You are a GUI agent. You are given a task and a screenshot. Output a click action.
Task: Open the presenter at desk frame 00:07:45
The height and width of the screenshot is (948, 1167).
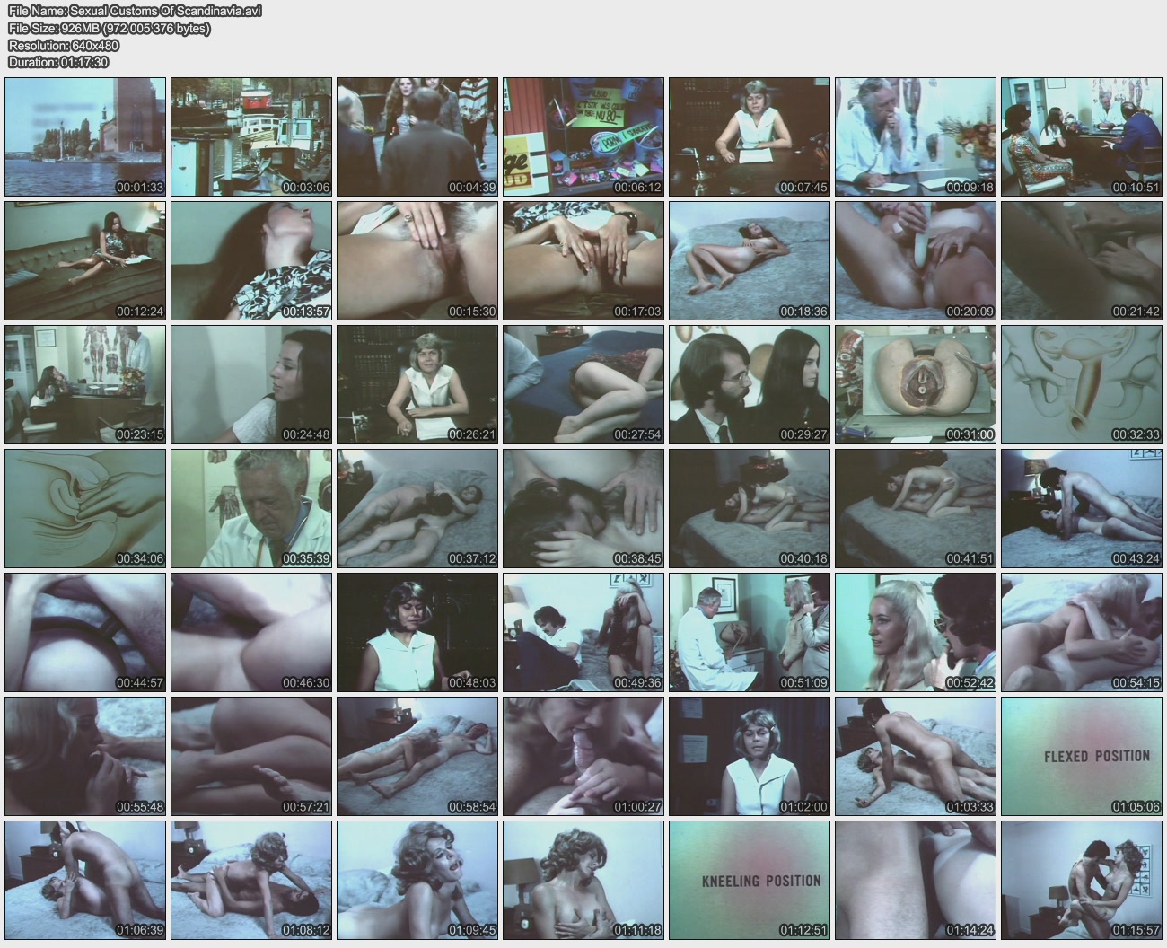[750, 136]
